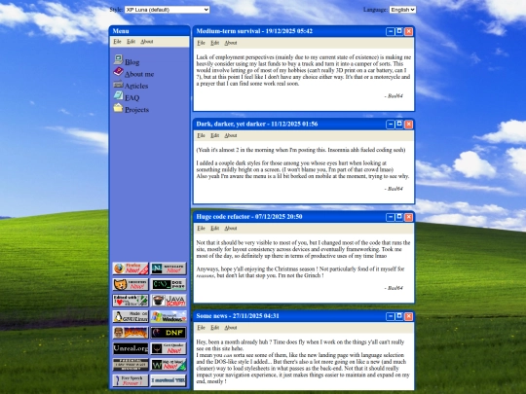Close the Dark, darker, yet darker window
526x394 pixels.
click(408, 125)
